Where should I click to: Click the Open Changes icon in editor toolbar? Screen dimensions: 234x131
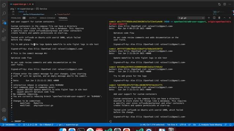219,4
